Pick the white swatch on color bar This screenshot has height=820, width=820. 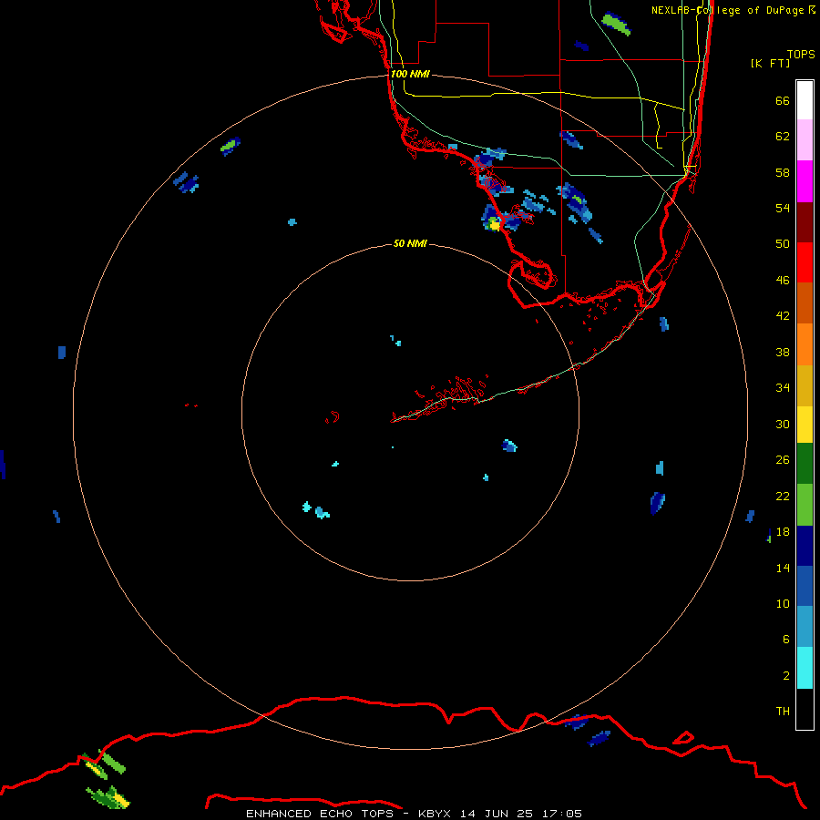(805, 100)
